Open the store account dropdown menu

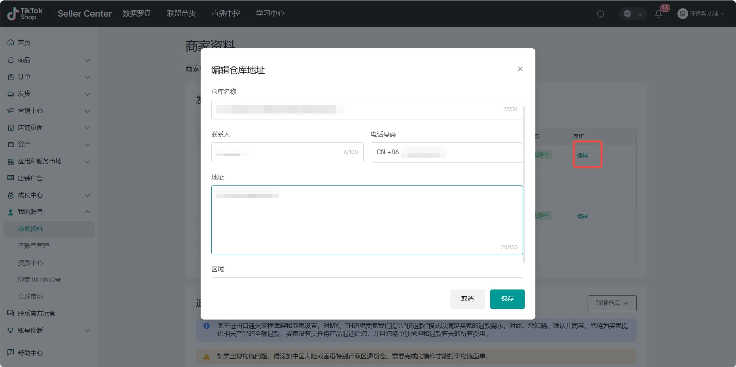pyautogui.click(x=701, y=14)
